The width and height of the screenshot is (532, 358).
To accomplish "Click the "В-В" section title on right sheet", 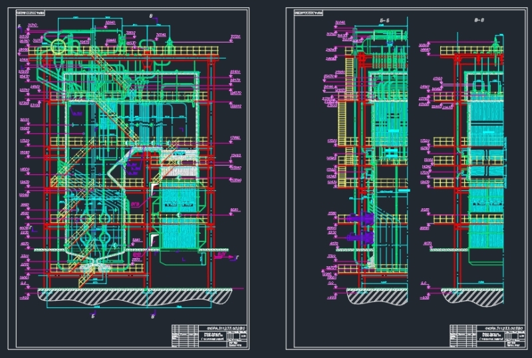I will [x=479, y=20].
